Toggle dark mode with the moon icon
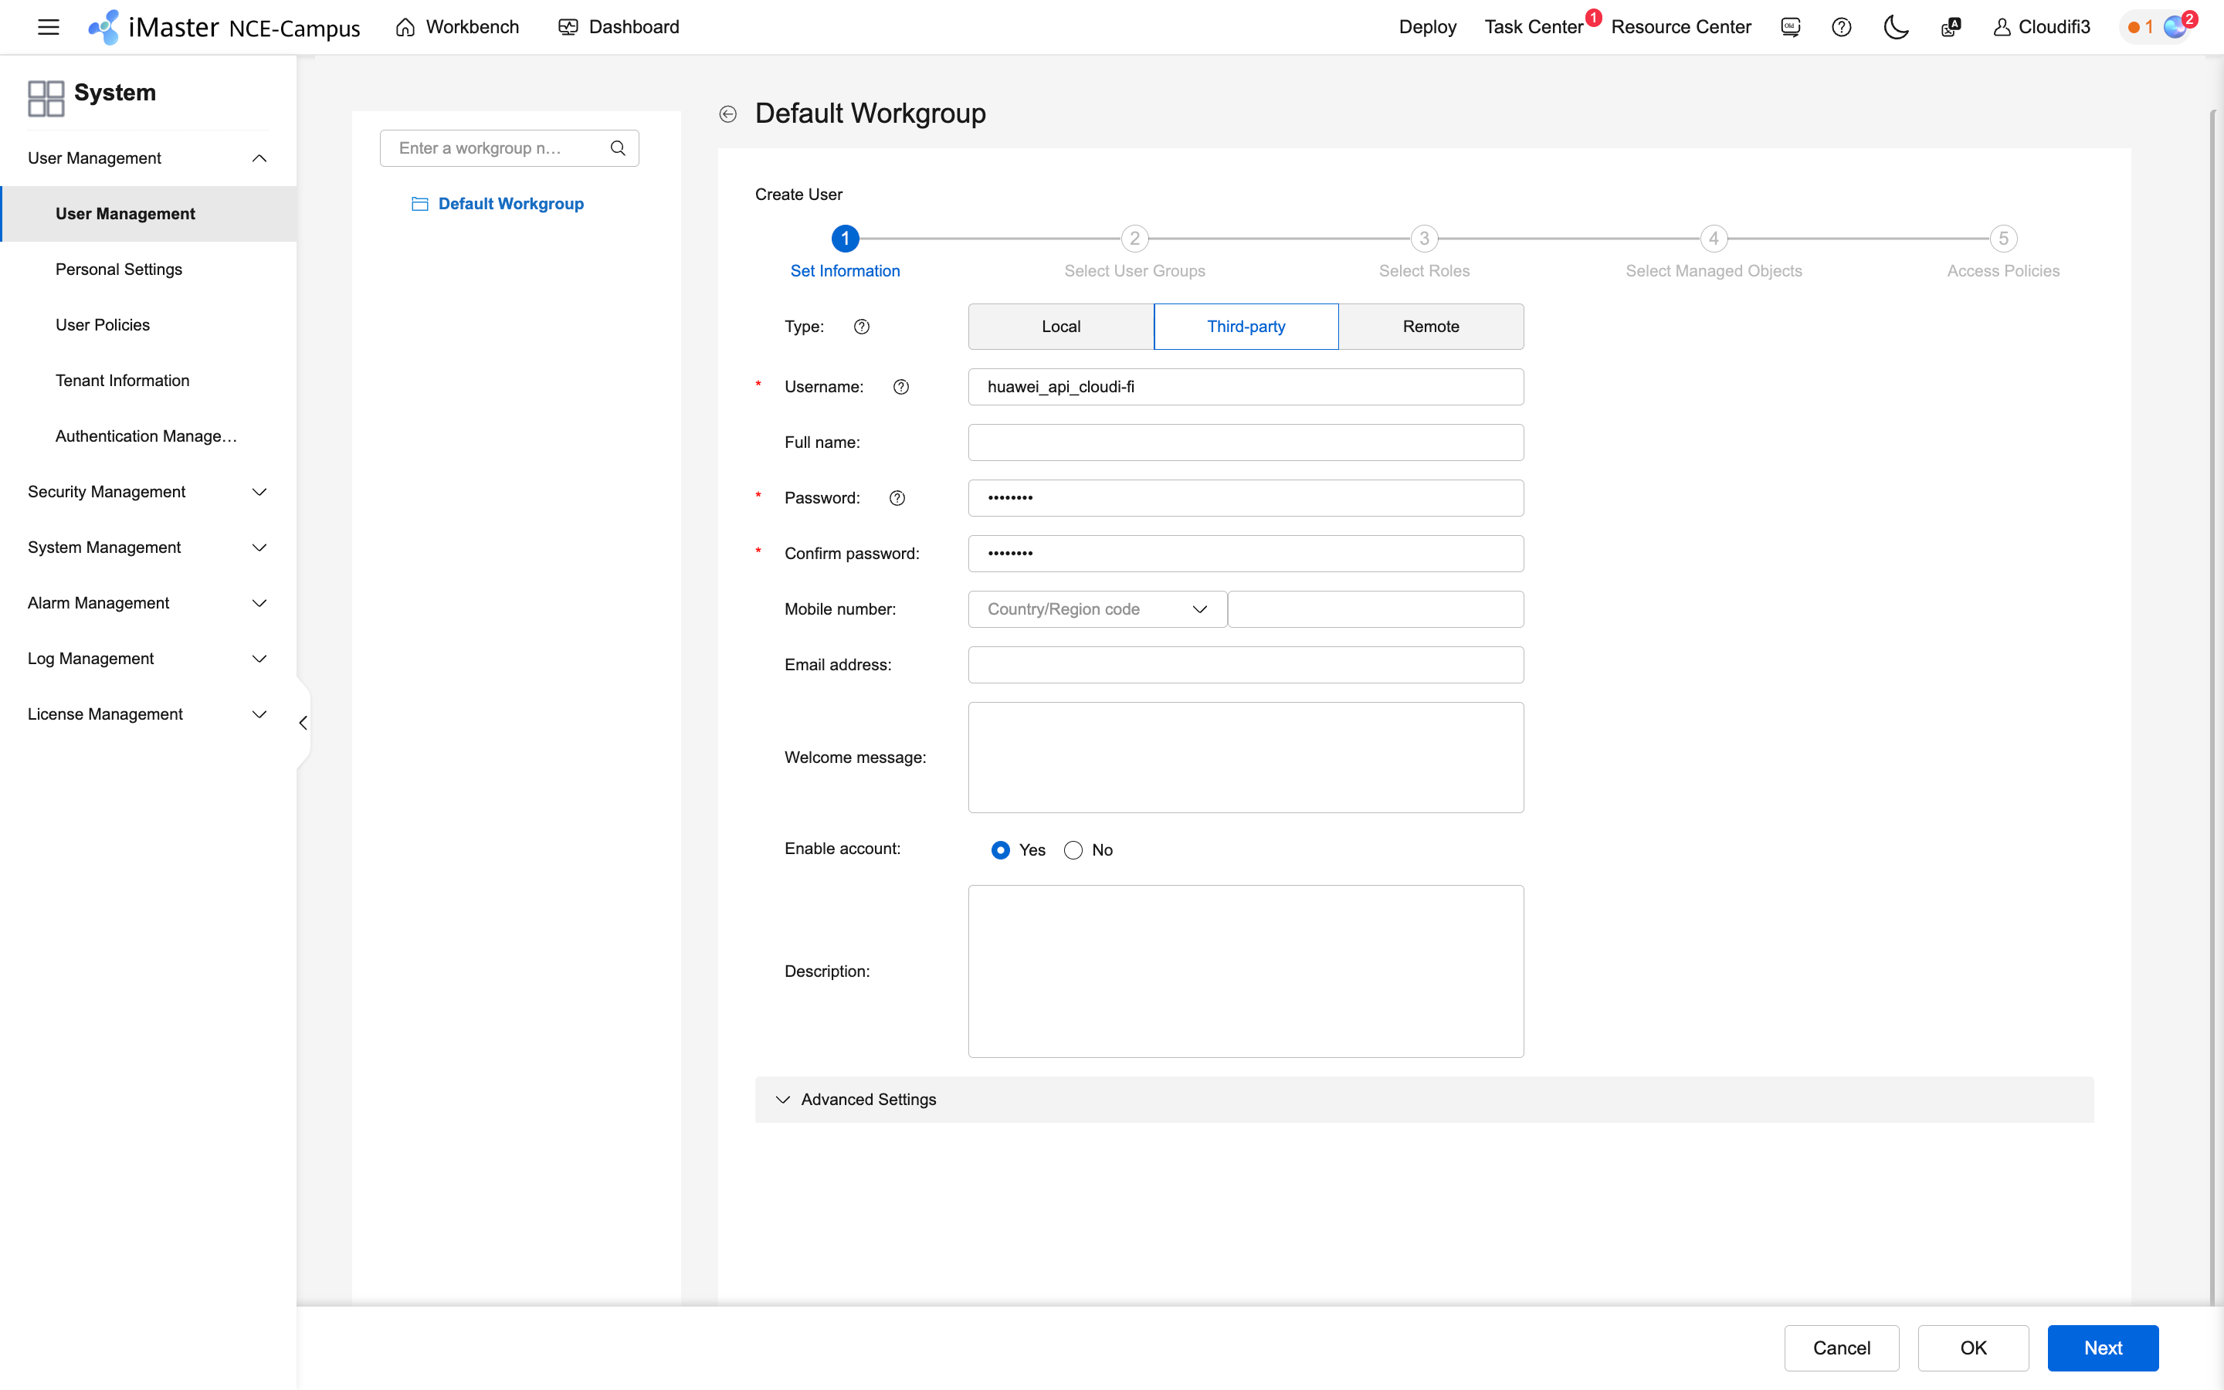This screenshot has height=1390, width=2224. coord(1896,27)
